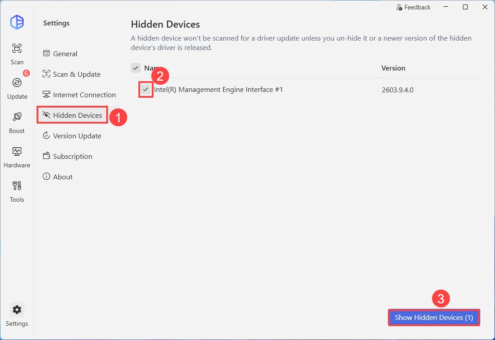Open the Boost rocket section
The width and height of the screenshot is (495, 340).
(17, 123)
